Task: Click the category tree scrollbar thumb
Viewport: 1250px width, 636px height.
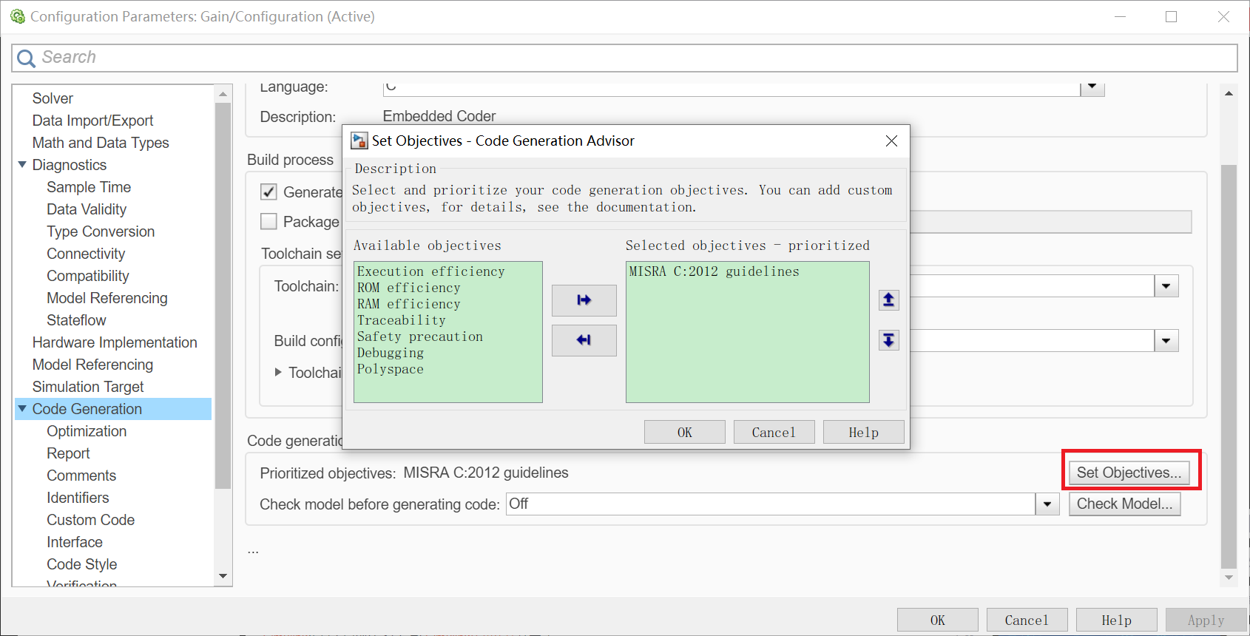Action: [223, 296]
